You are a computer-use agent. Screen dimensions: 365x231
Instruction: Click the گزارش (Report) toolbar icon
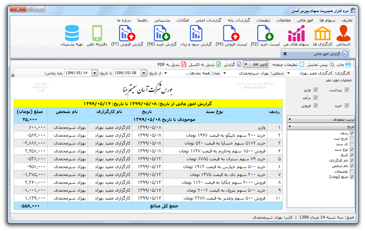pyautogui.click(x=239, y=64)
